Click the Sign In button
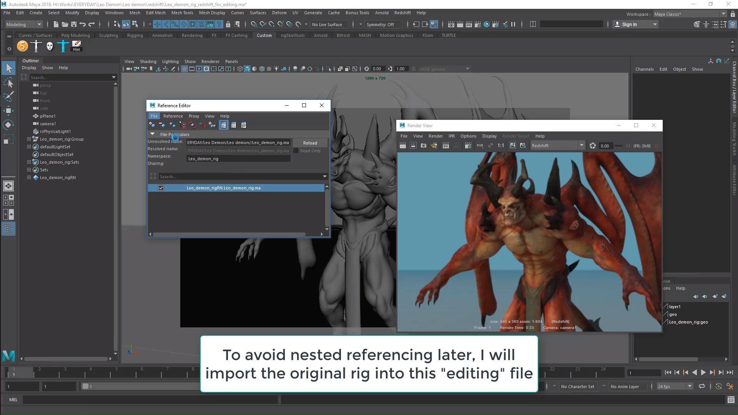This screenshot has height=415, width=738. tap(635, 24)
